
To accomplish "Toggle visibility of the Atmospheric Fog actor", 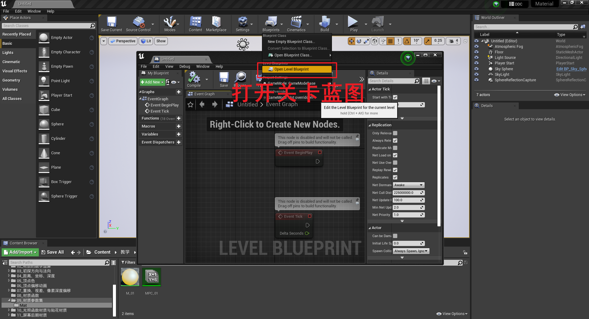I will coord(476,47).
